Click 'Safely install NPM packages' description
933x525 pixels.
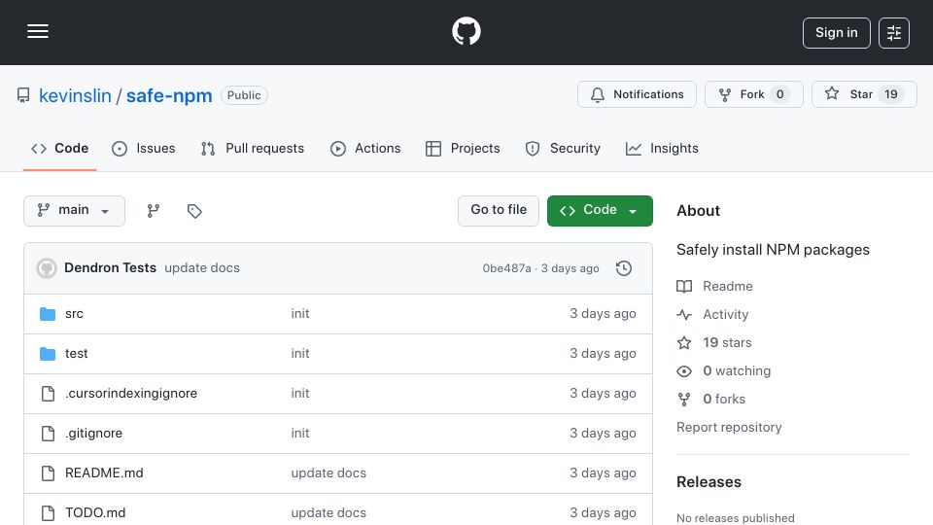click(x=773, y=250)
